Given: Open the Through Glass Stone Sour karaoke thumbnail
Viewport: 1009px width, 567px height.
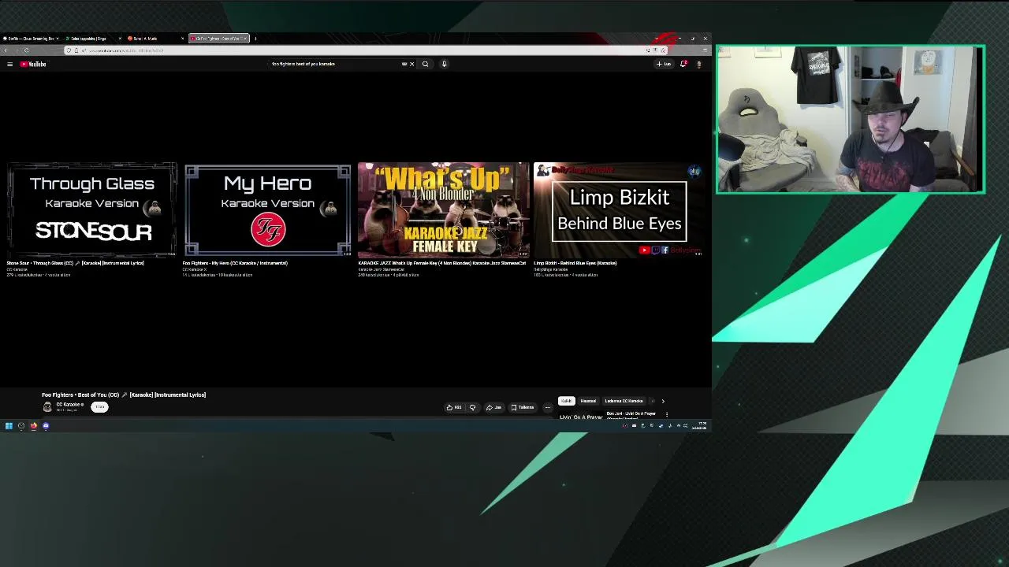Looking at the screenshot, I should click(x=92, y=209).
